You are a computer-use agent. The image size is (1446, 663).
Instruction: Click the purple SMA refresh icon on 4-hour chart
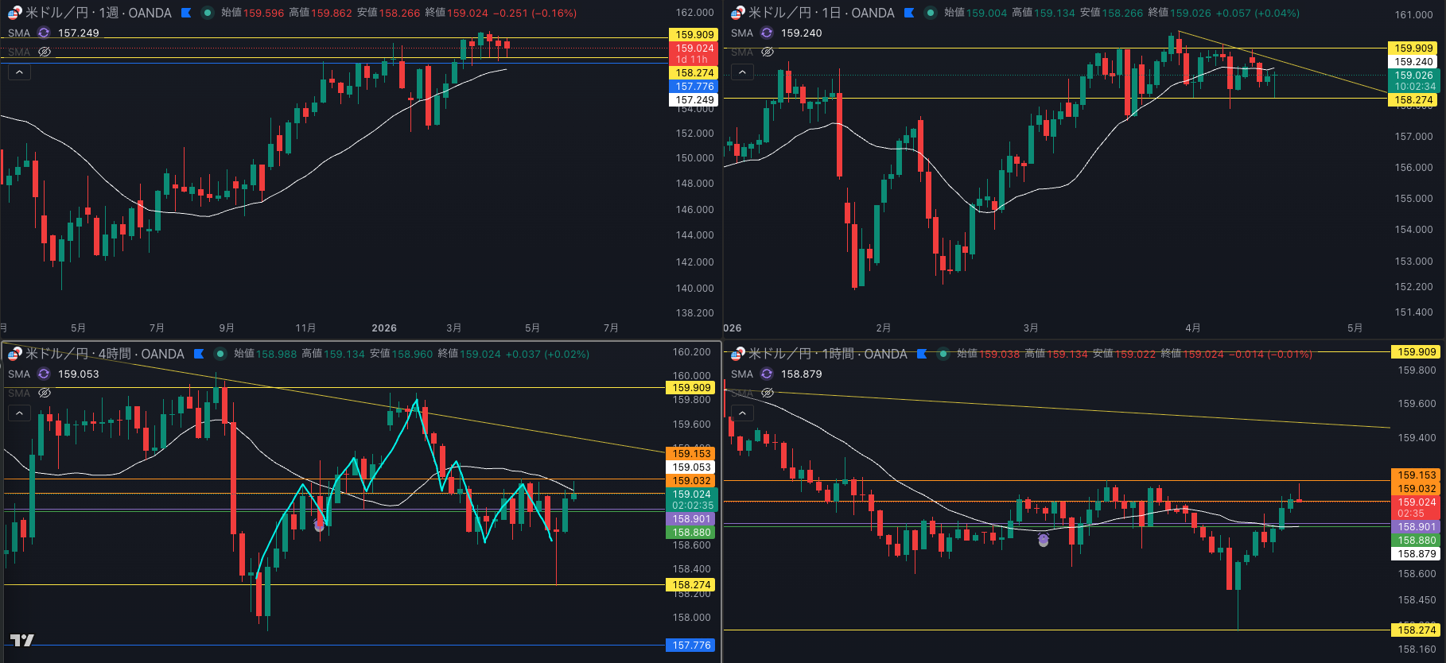pyautogui.click(x=44, y=374)
